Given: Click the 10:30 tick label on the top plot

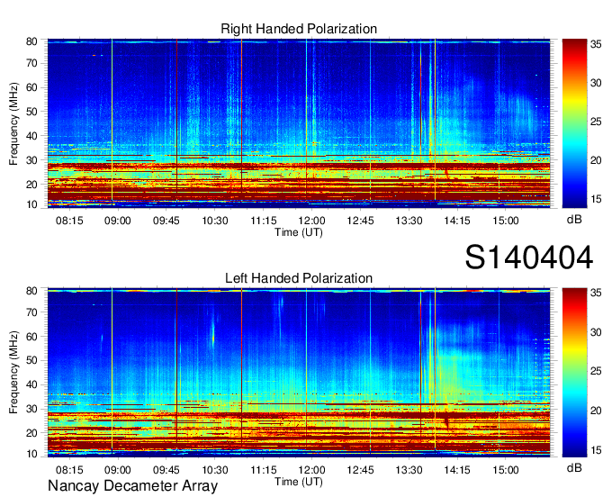Looking at the screenshot, I should (x=215, y=221).
